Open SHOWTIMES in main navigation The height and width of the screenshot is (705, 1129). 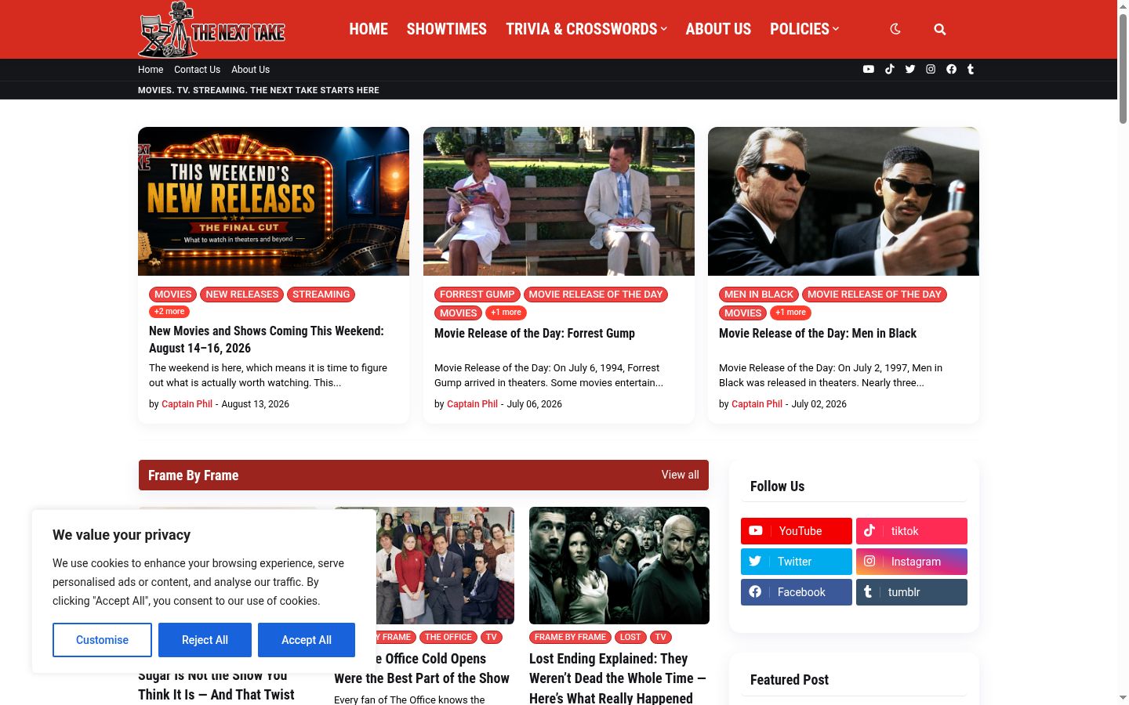click(447, 29)
